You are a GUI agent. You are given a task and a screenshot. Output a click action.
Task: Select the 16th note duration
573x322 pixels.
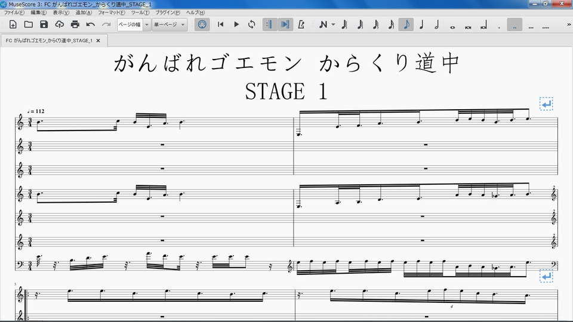coord(390,24)
